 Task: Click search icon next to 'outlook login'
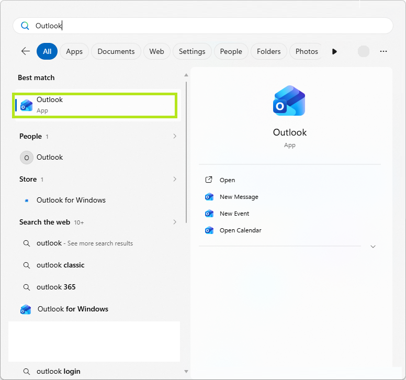coord(26,372)
